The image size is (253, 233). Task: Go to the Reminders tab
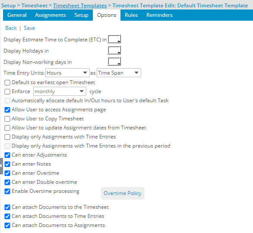click(160, 15)
